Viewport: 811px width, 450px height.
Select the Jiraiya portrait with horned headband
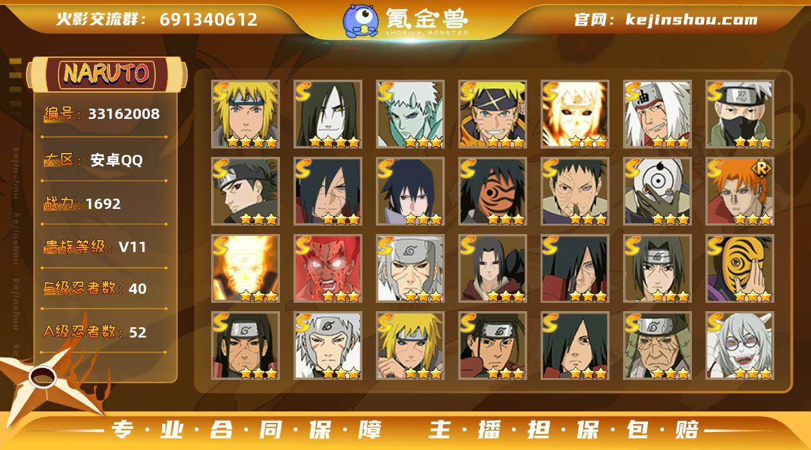click(657, 114)
